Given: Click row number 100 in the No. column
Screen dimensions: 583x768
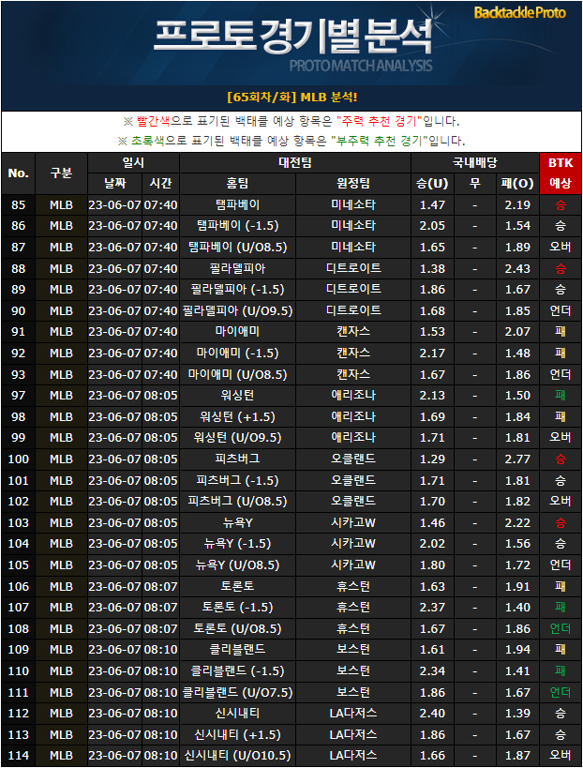Looking at the screenshot, I should point(18,459).
